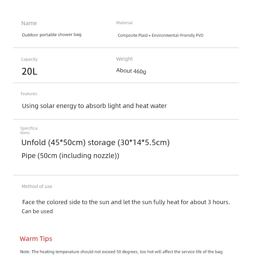This screenshot has width=255, height=278.
Task: Click the Weight heading
Action: point(124,59)
